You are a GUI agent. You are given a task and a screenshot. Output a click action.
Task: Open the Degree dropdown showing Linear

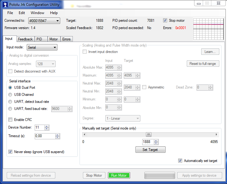coord(123,118)
